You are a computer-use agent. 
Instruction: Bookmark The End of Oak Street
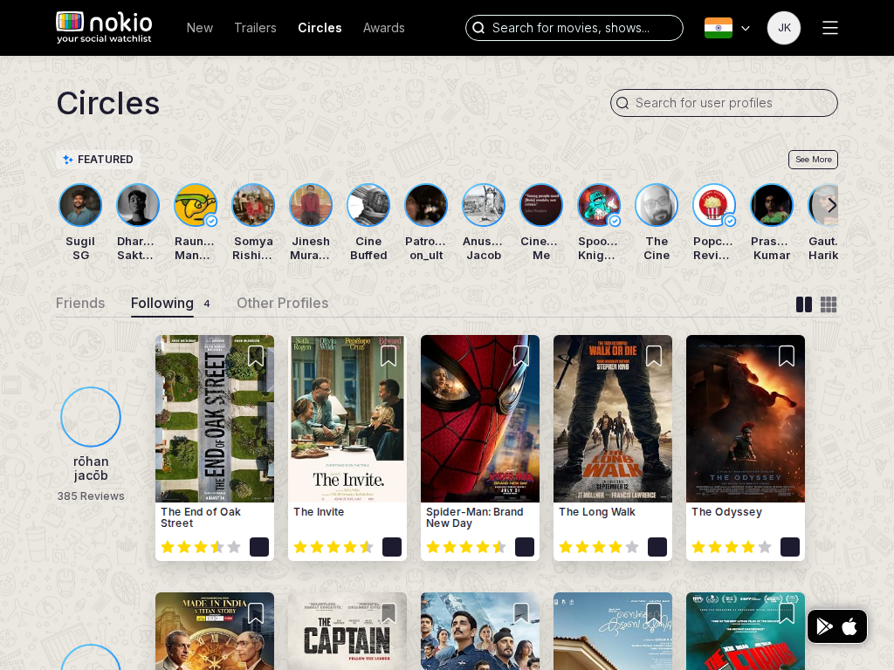point(256,356)
